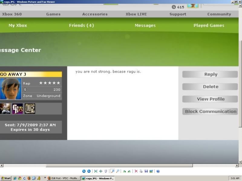Click the Best Fit toolbar icon
Image resolution: width=242 pixels, height=181 pixels.
[x=96, y=171]
